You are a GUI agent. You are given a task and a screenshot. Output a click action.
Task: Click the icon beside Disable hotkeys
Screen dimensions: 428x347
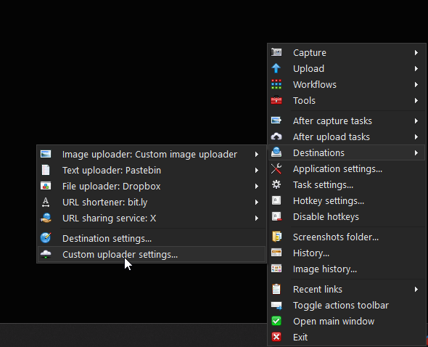tap(276, 216)
